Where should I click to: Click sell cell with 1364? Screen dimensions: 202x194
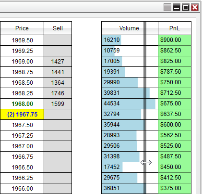click(58, 83)
